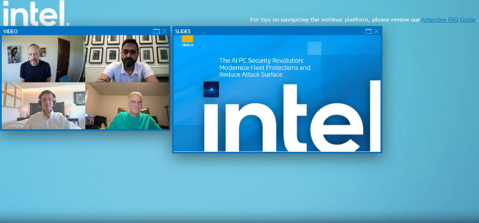479x223 pixels.
Task: Click the video feed of man in white polo
Action: 127,59
